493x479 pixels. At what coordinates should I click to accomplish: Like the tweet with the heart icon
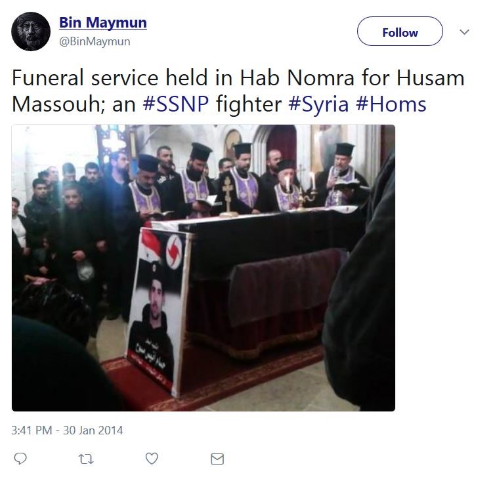pos(152,459)
